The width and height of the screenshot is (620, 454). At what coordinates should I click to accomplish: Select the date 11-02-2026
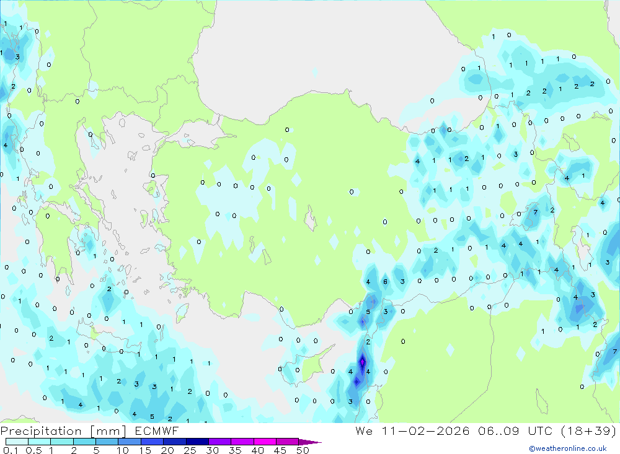tap(425, 430)
